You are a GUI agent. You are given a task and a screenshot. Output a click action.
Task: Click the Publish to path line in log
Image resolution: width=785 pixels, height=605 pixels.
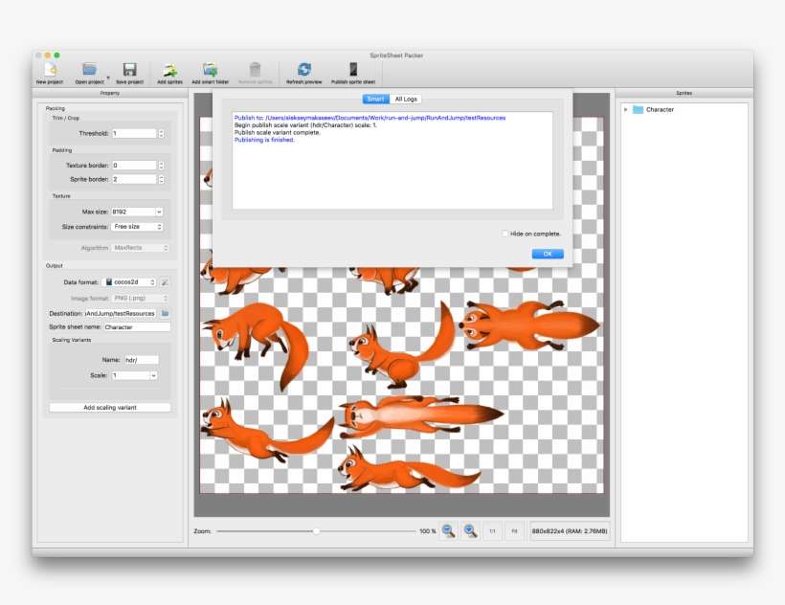[x=370, y=118]
